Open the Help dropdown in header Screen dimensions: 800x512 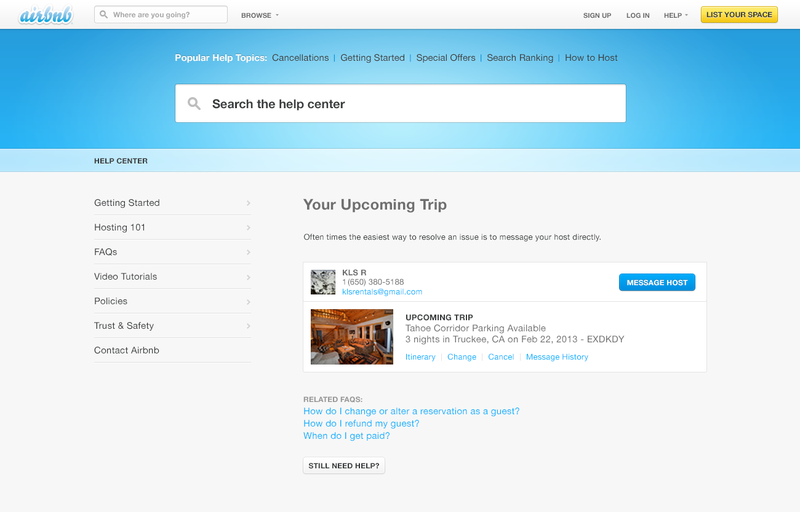pyautogui.click(x=676, y=15)
